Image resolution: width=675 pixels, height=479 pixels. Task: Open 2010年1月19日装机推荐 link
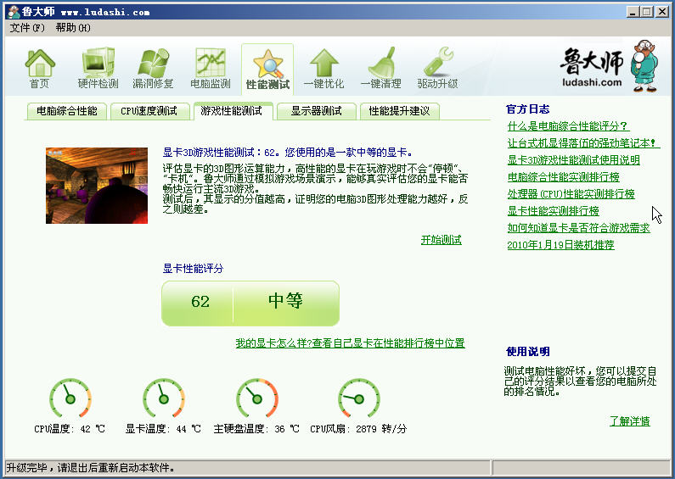coord(561,245)
